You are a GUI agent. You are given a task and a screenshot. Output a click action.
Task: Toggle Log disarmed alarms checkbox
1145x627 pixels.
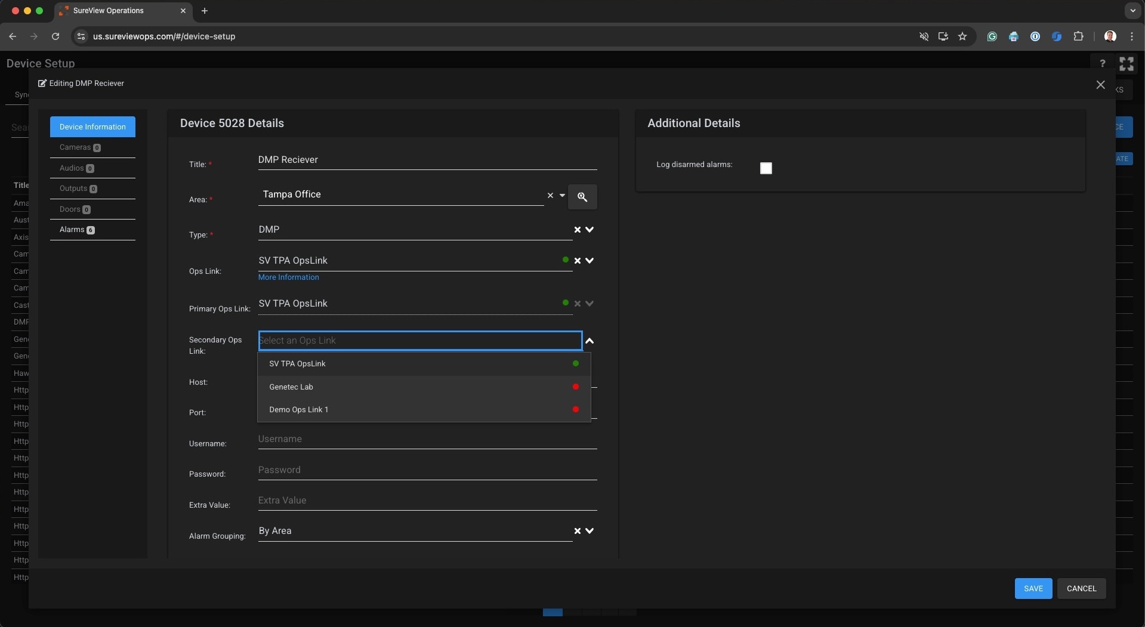766,168
